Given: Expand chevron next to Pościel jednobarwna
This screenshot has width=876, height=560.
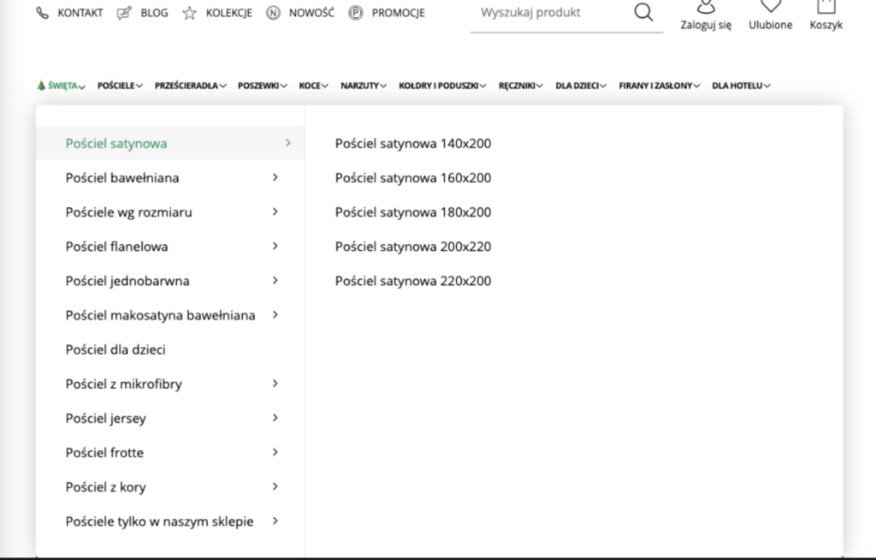Looking at the screenshot, I should (x=275, y=280).
